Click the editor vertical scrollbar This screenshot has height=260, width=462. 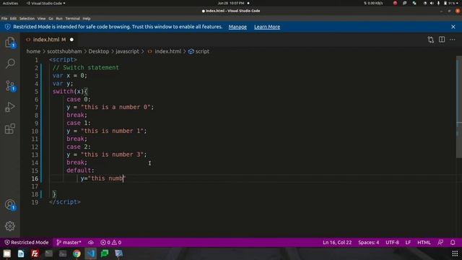point(459,108)
